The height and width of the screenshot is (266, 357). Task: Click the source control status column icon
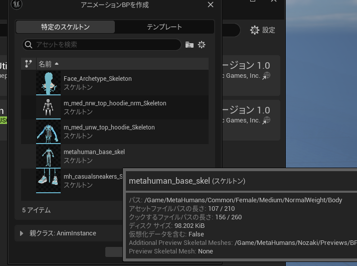[29, 64]
